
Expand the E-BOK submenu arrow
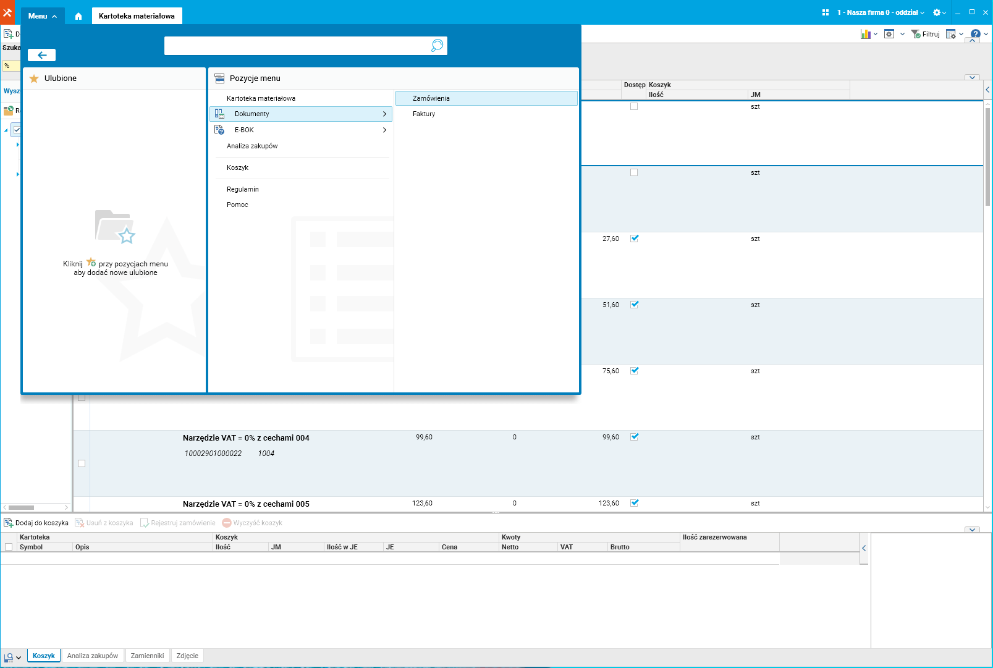(x=384, y=130)
